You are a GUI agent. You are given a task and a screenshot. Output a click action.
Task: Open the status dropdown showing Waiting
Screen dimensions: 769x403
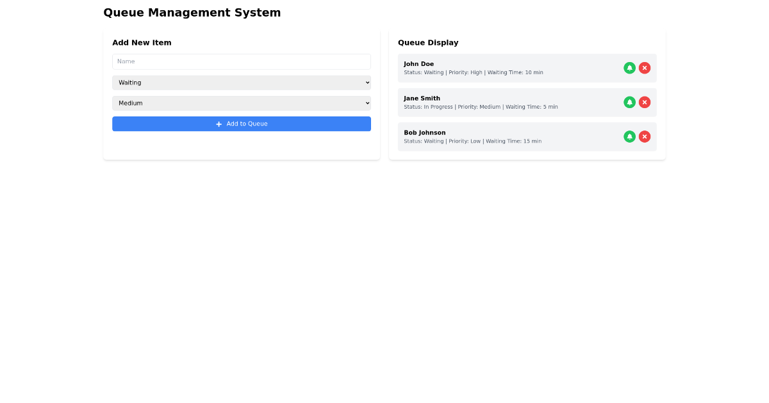coord(242,82)
